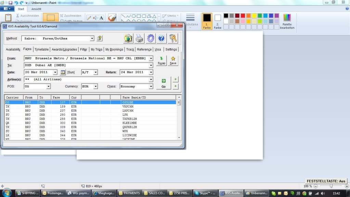
Task: Open the Paint application menu button
Action: coord(7,9)
